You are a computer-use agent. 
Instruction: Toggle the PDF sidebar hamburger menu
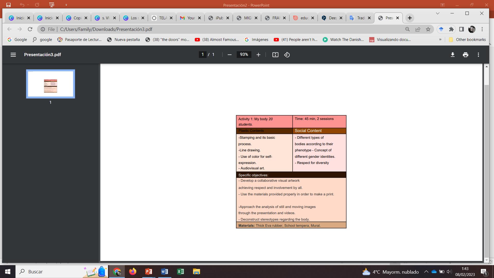click(13, 55)
